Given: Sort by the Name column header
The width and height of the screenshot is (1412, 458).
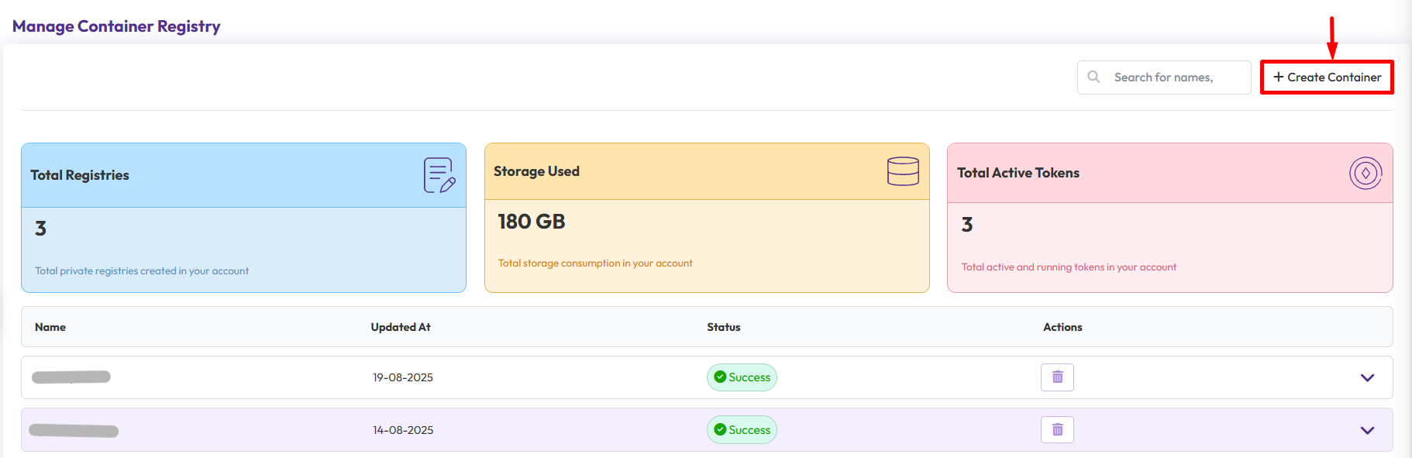Looking at the screenshot, I should 50,327.
